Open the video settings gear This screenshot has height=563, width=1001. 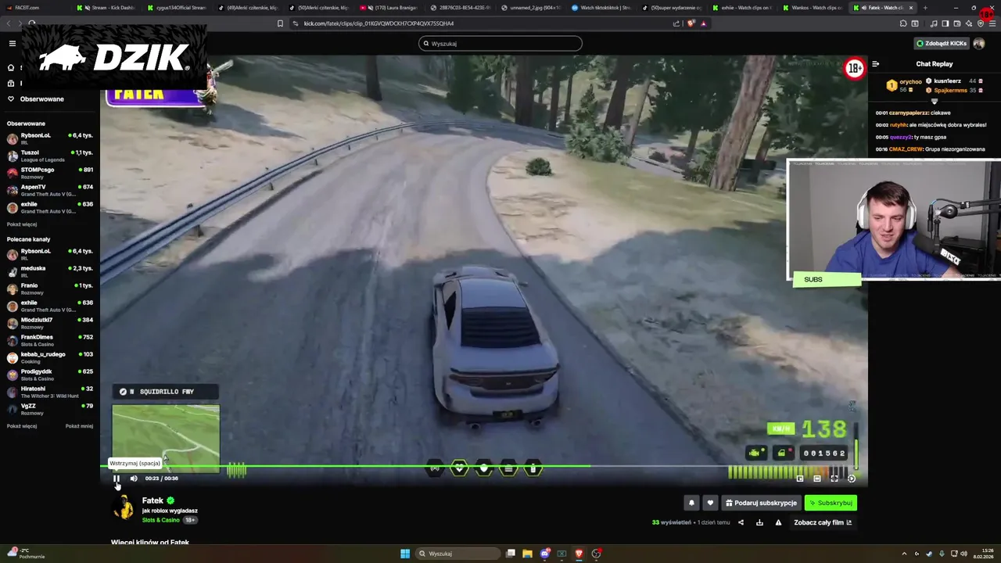point(852,479)
